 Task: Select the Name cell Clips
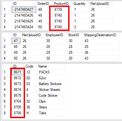(51, 101)
